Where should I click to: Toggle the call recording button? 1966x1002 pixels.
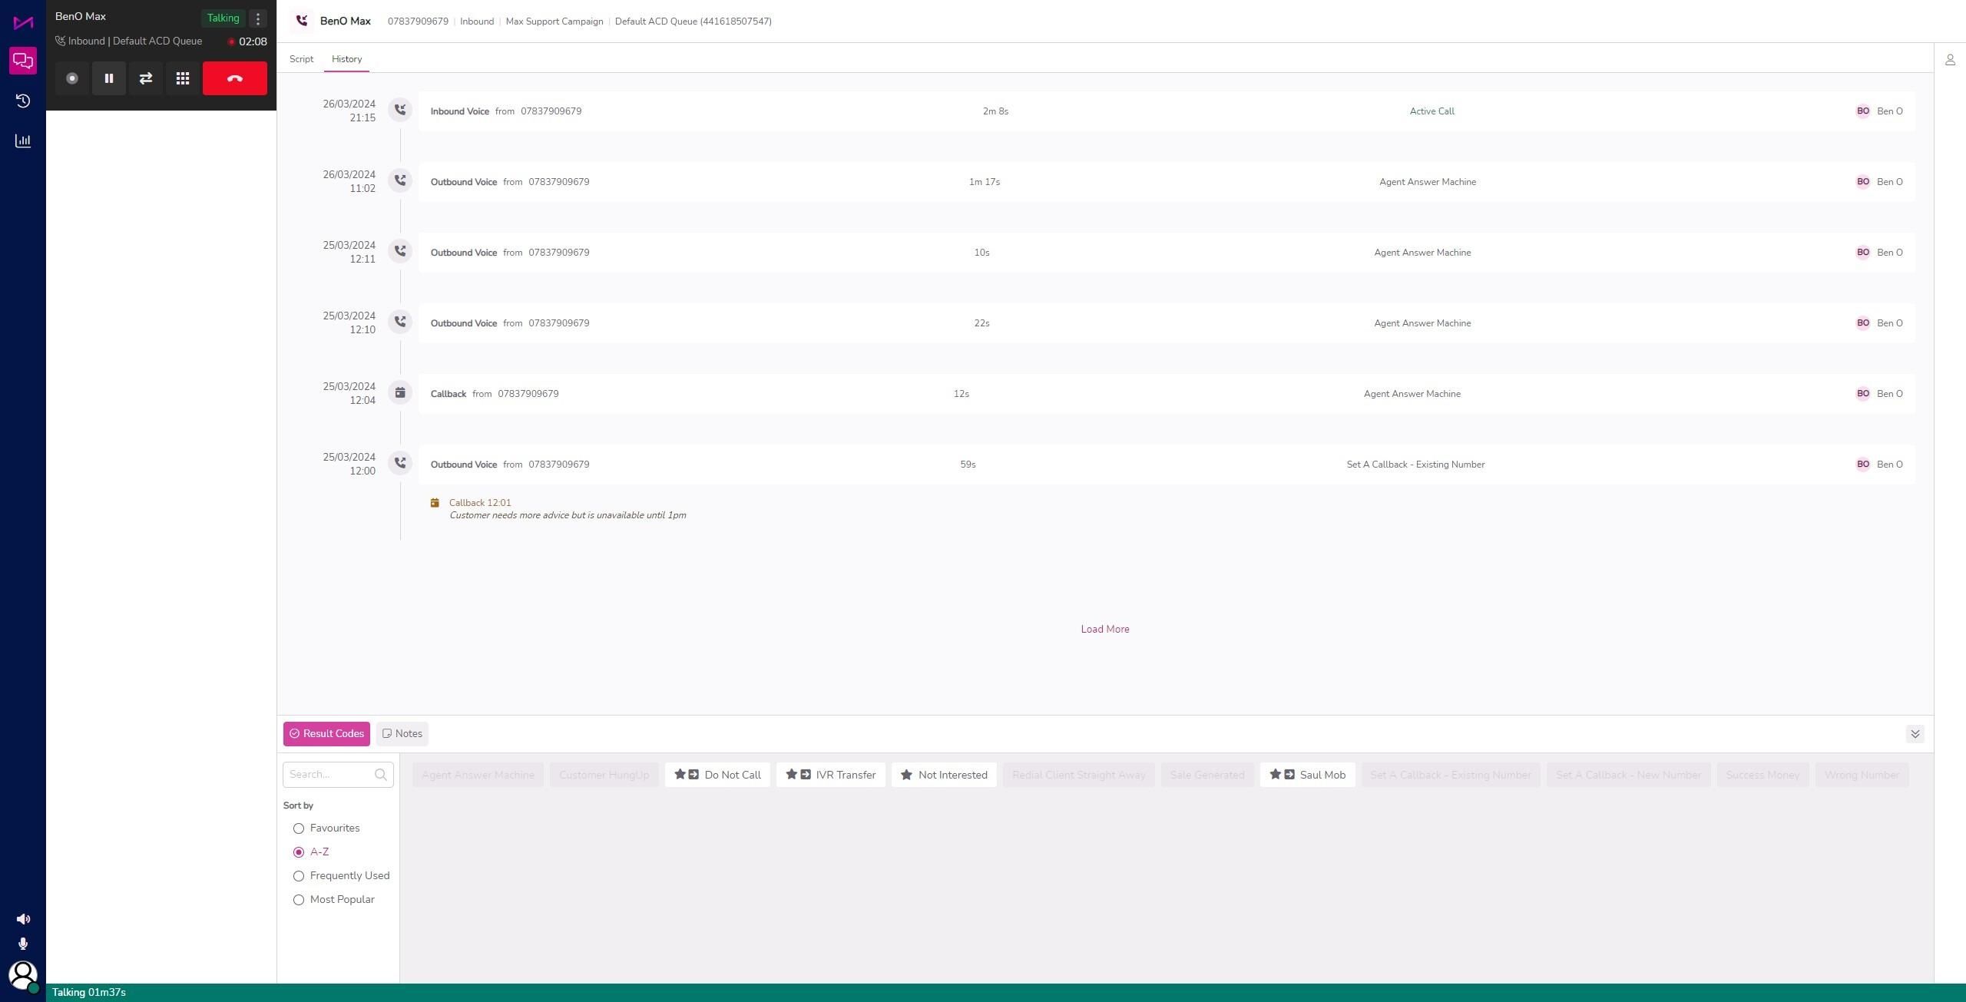point(72,78)
